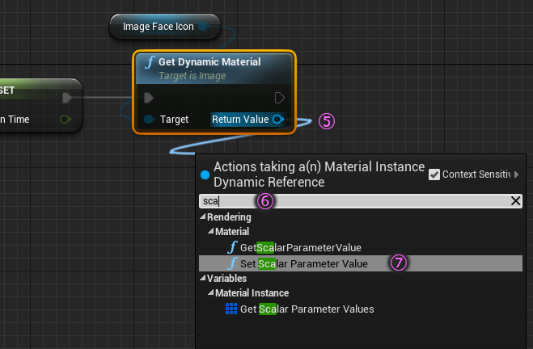Click function icon in Get Dynamic Material header

click(x=149, y=62)
